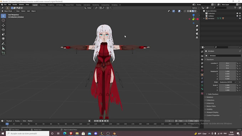242x136 pixels.
Task: Activate the Move tool
Action: pos(3,25)
